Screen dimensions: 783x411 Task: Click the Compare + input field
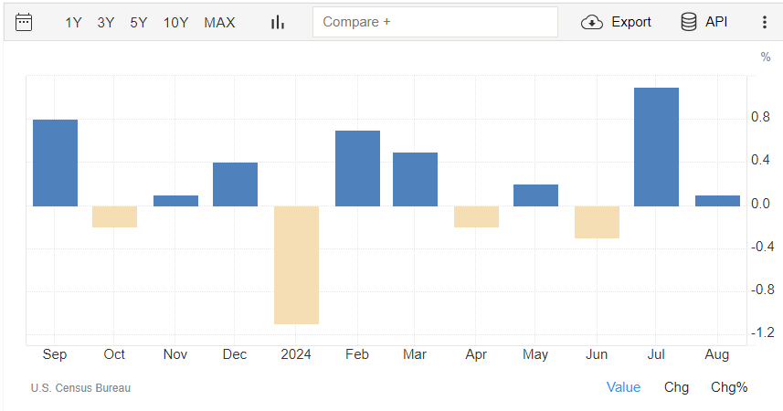point(435,22)
